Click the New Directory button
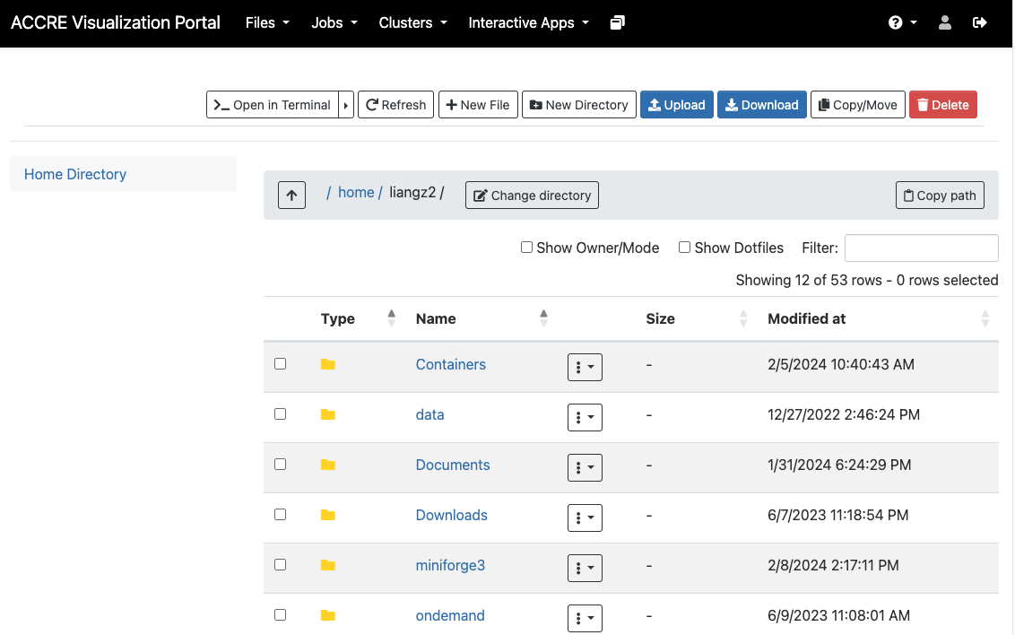The image size is (1015, 635). point(579,105)
